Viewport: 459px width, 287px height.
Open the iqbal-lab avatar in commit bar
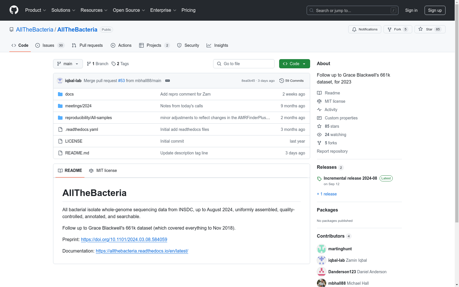click(60, 81)
